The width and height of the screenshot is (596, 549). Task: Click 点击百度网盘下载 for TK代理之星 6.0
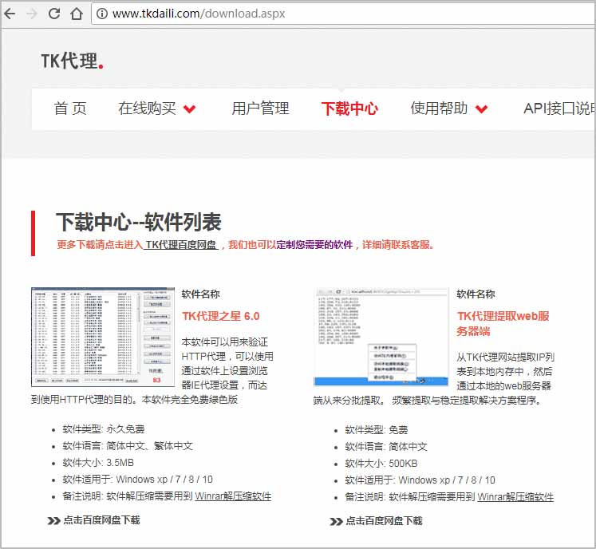point(94,520)
